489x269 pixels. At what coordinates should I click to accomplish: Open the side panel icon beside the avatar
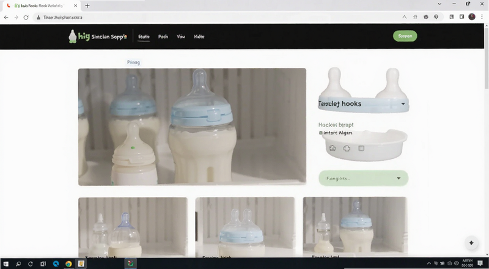click(x=462, y=17)
